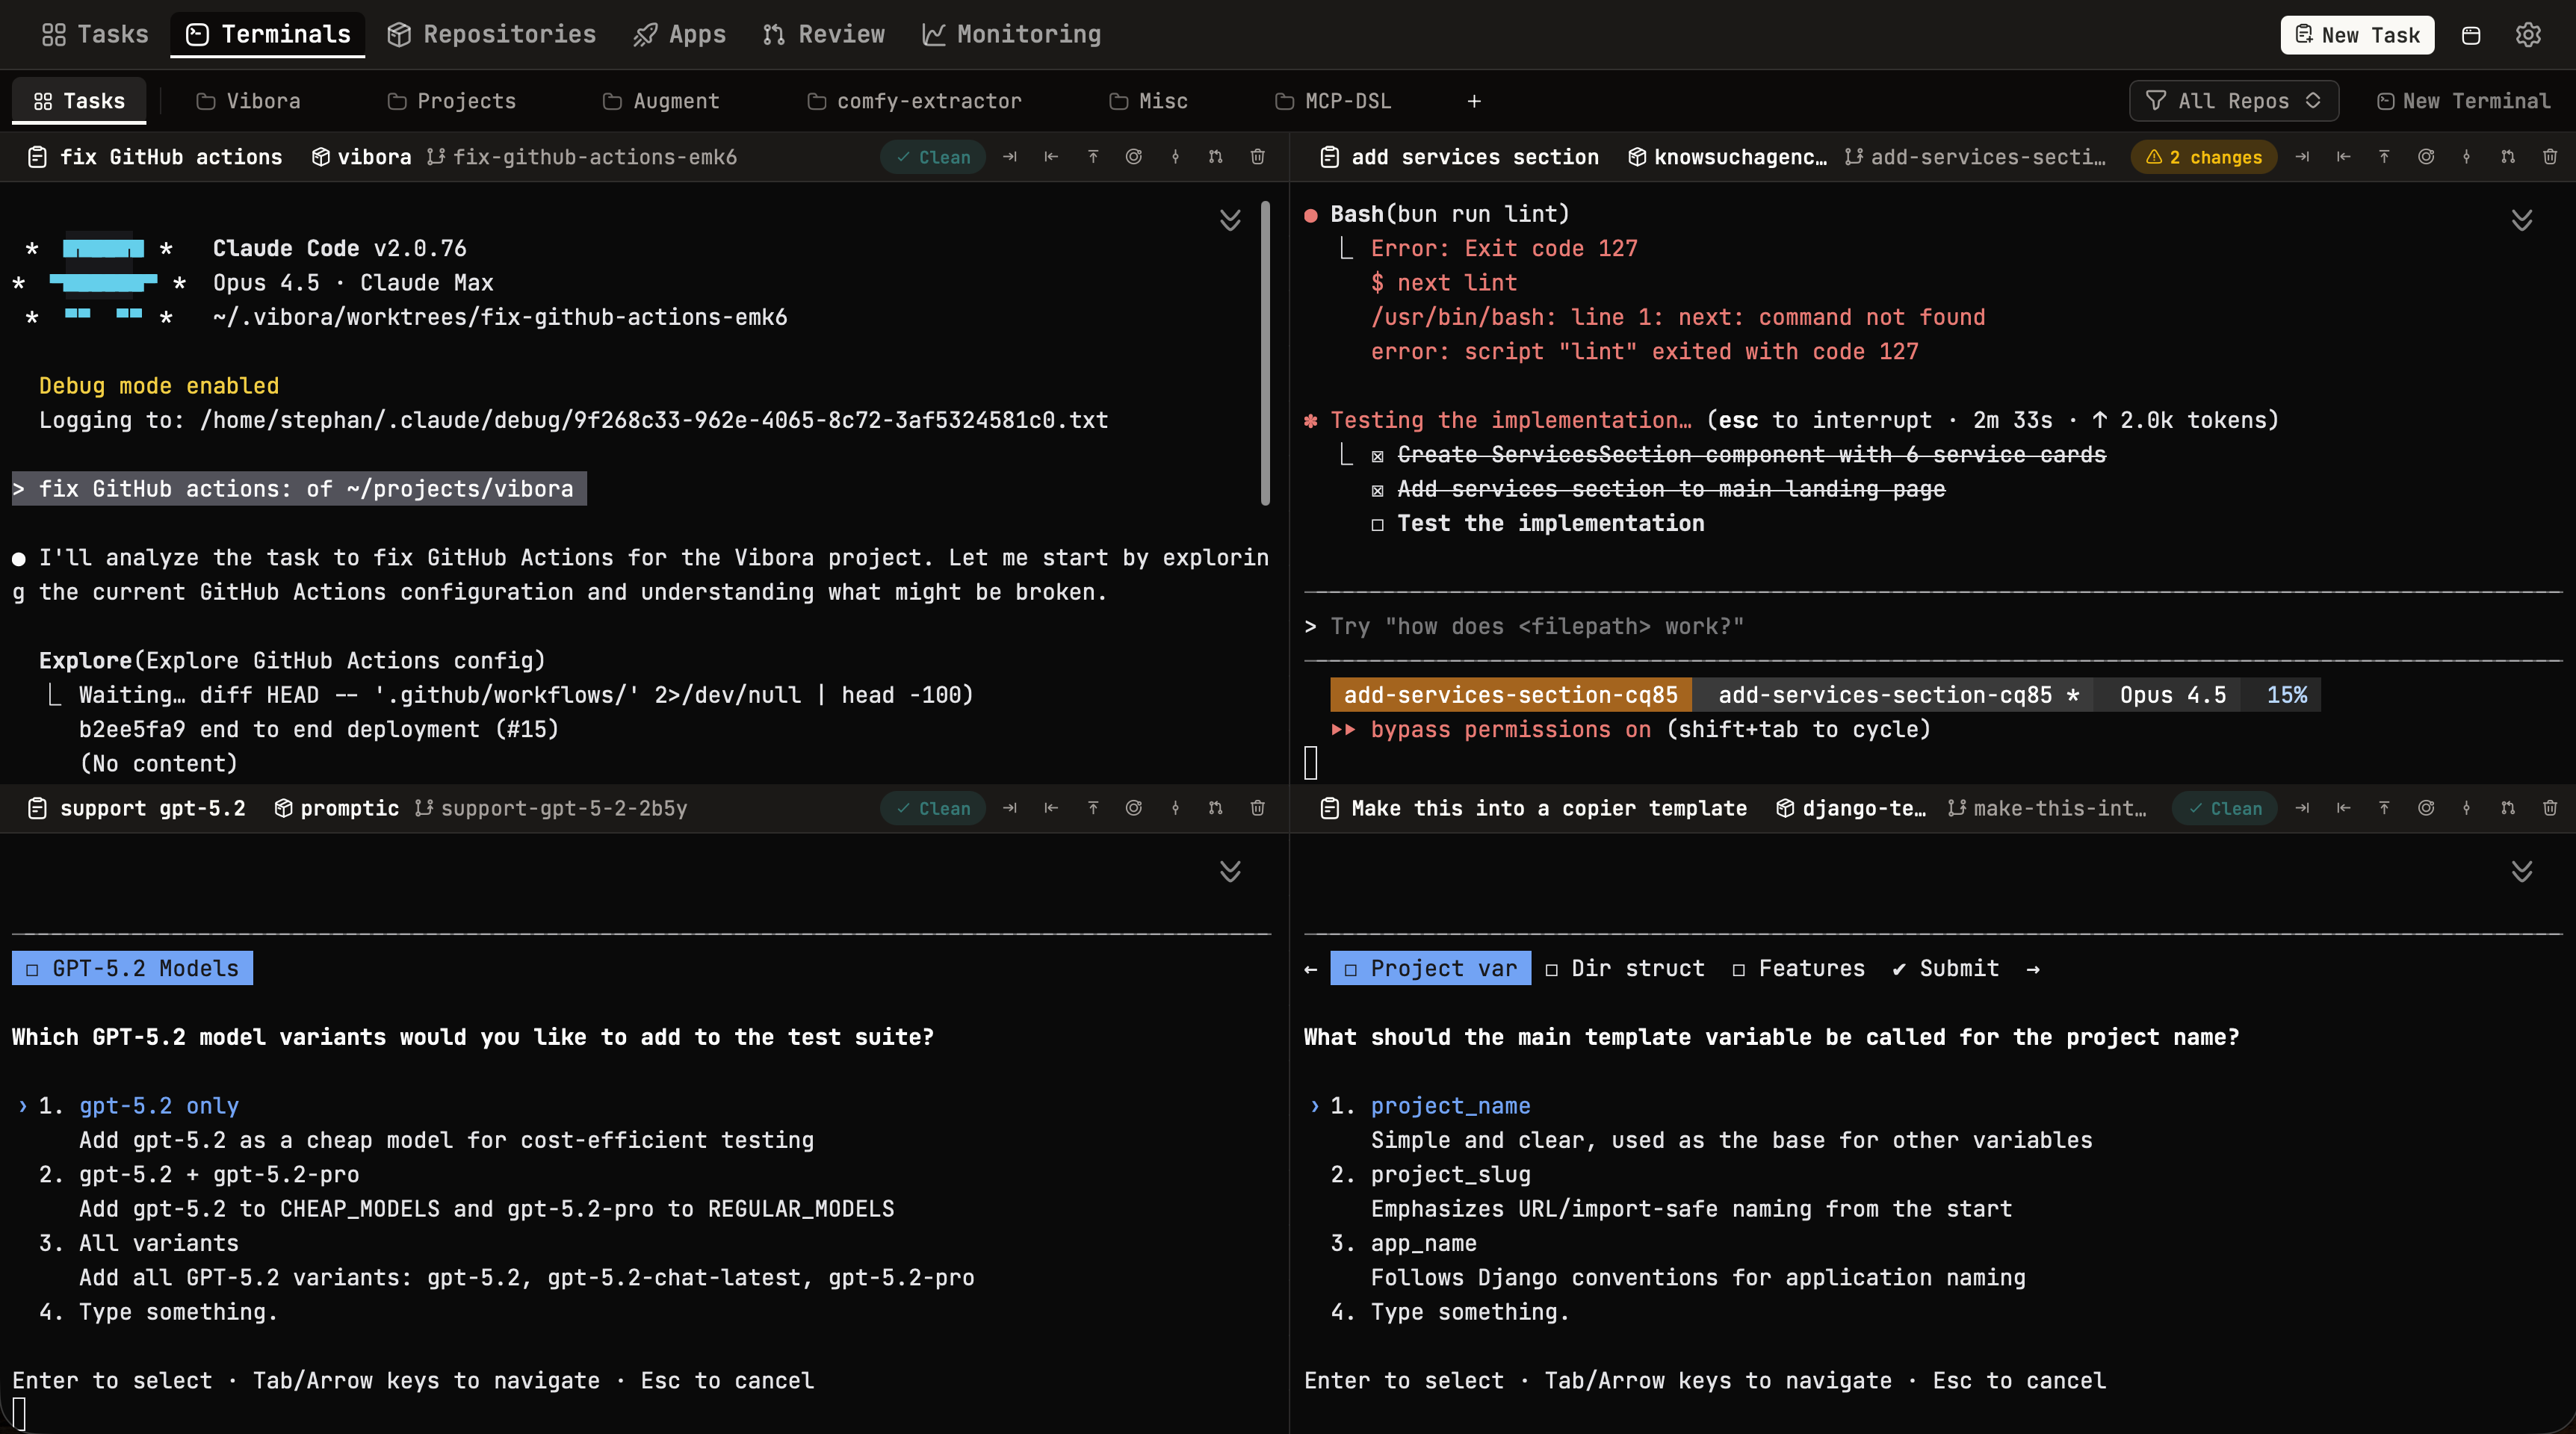Click the git commit icon in fix GitHub actions header
The width and height of the screenshot is (2576, 1434).
[1176, 157]
